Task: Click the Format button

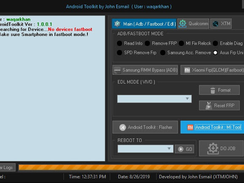Action: (219, 90)
